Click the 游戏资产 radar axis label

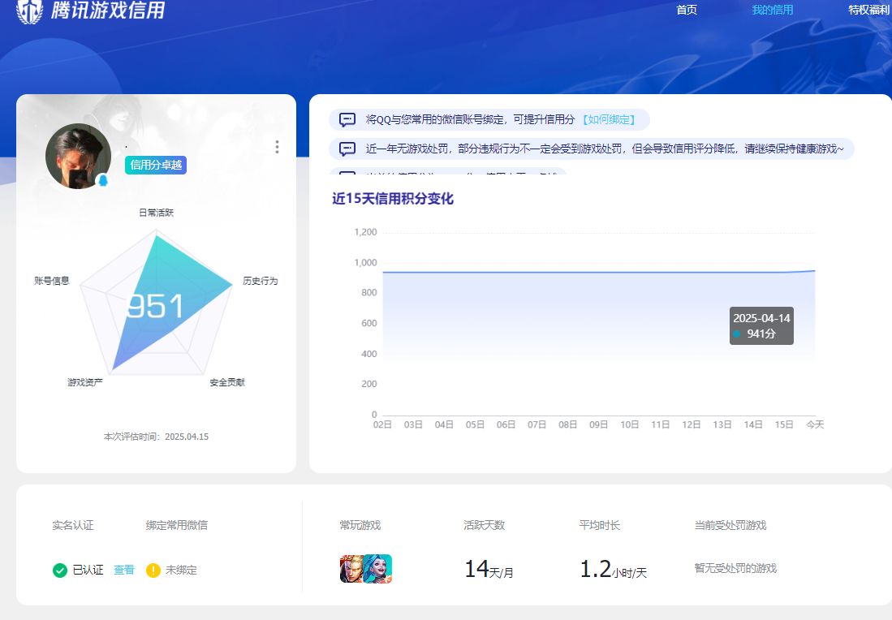[85, 382]
